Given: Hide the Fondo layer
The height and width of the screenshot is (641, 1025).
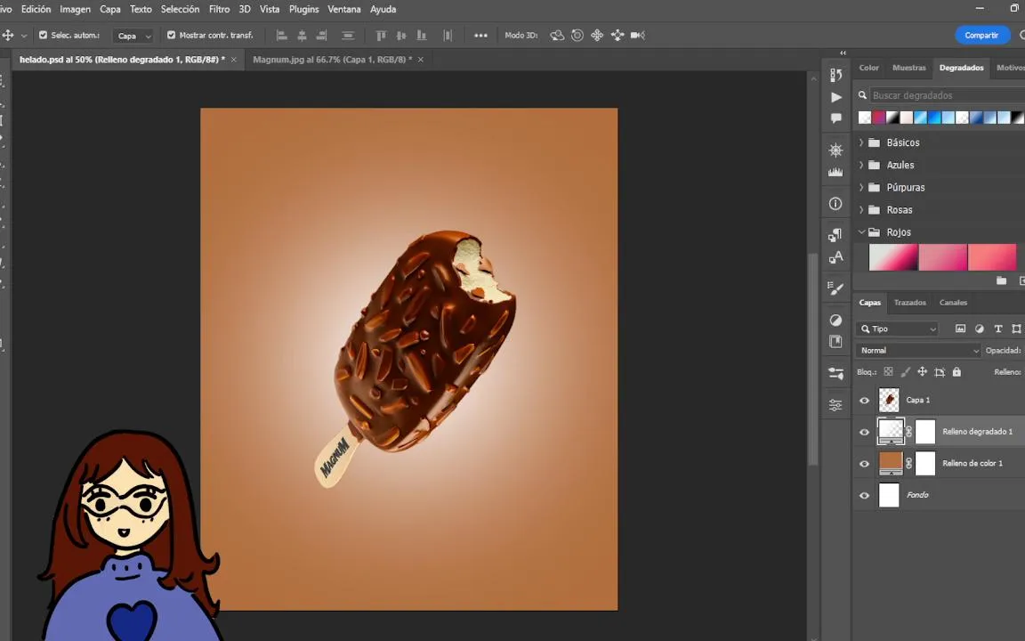Looking at the screenshot, I should pyautogui.click(x=864, y=495).
